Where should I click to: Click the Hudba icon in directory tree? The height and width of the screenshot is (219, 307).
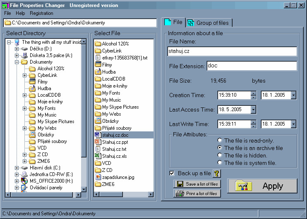pyautogui.click(x=32, y=88)
